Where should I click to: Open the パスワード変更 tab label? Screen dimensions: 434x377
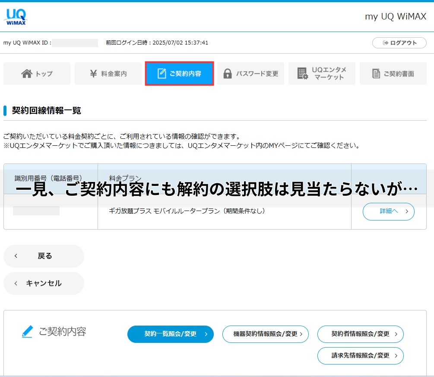(x=257, y=73)
